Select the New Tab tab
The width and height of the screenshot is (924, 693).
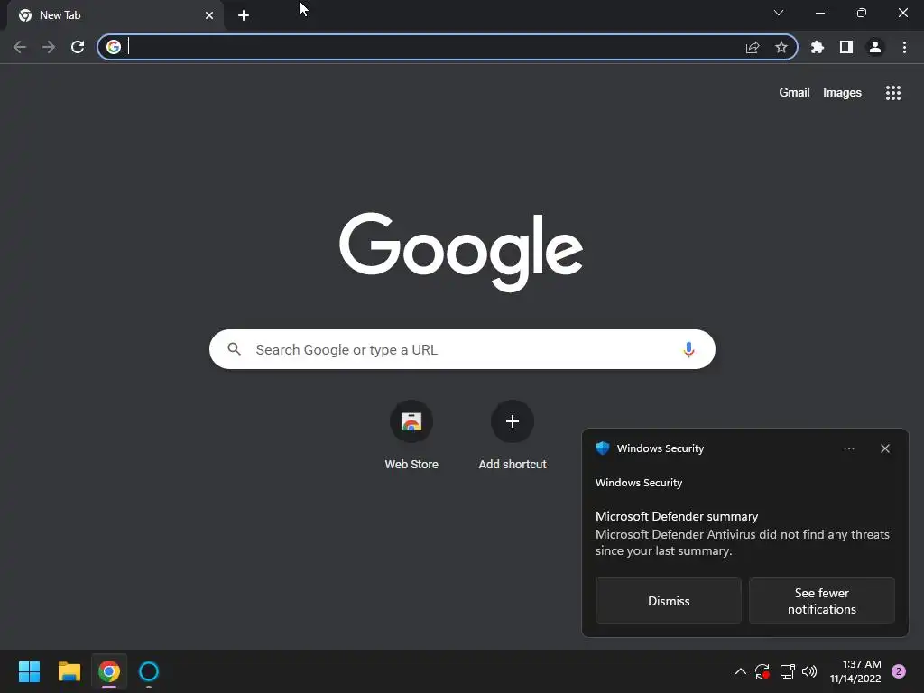click(115, 15)
